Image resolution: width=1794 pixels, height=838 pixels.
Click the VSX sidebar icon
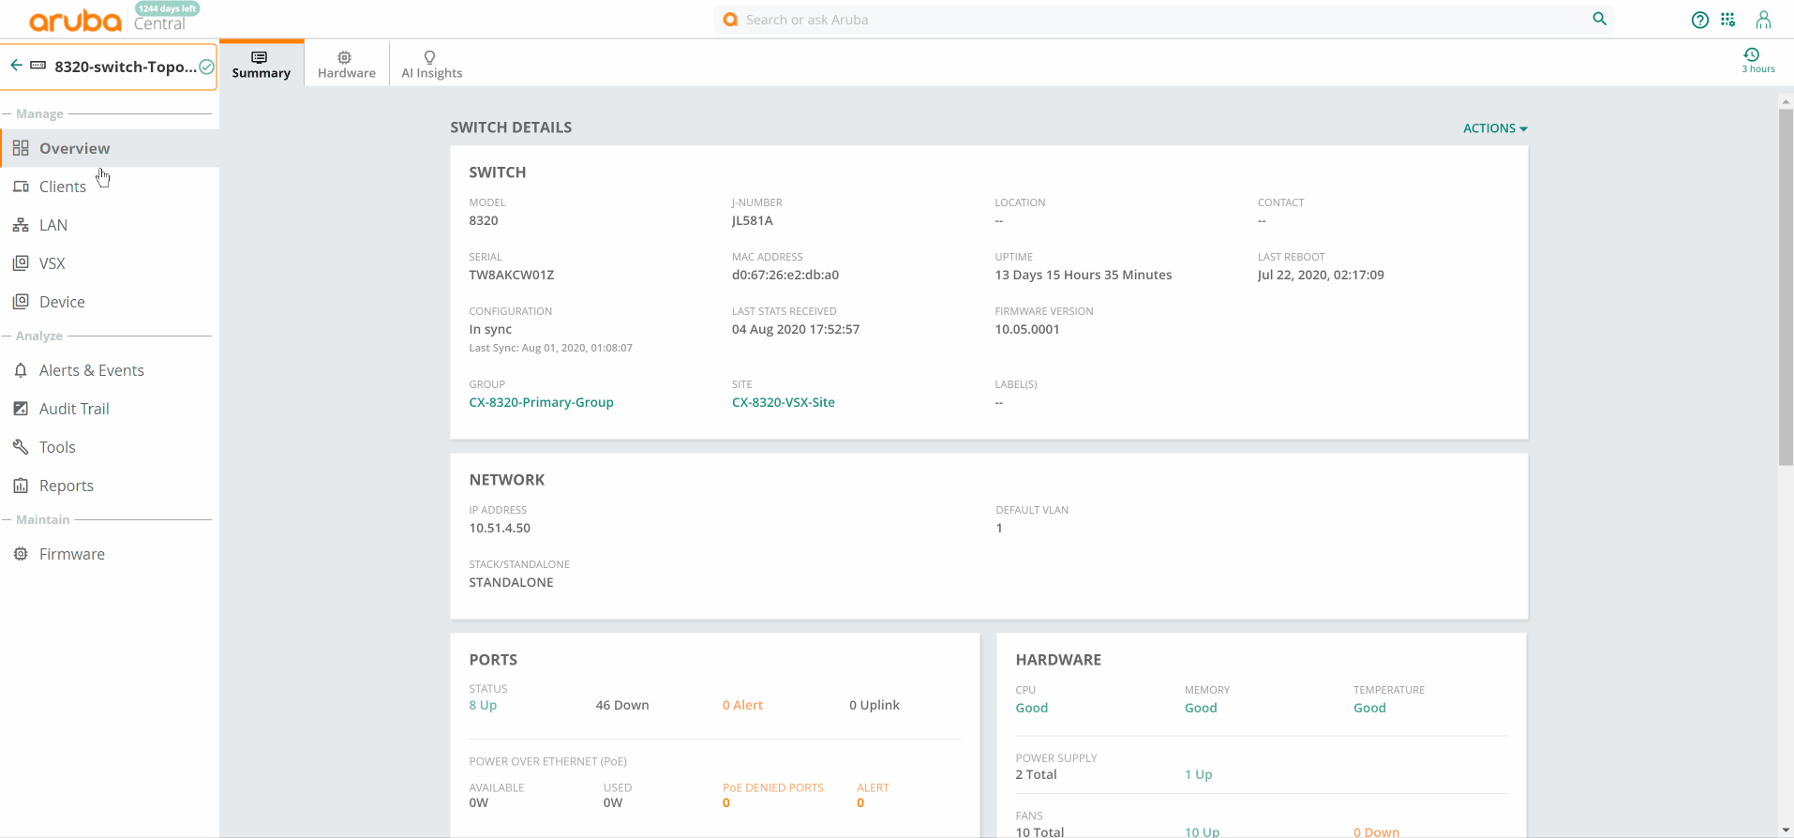point(21,263)
